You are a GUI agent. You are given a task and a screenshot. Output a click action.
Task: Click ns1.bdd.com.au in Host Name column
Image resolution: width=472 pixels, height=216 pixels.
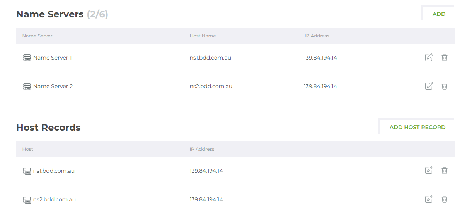210,58
